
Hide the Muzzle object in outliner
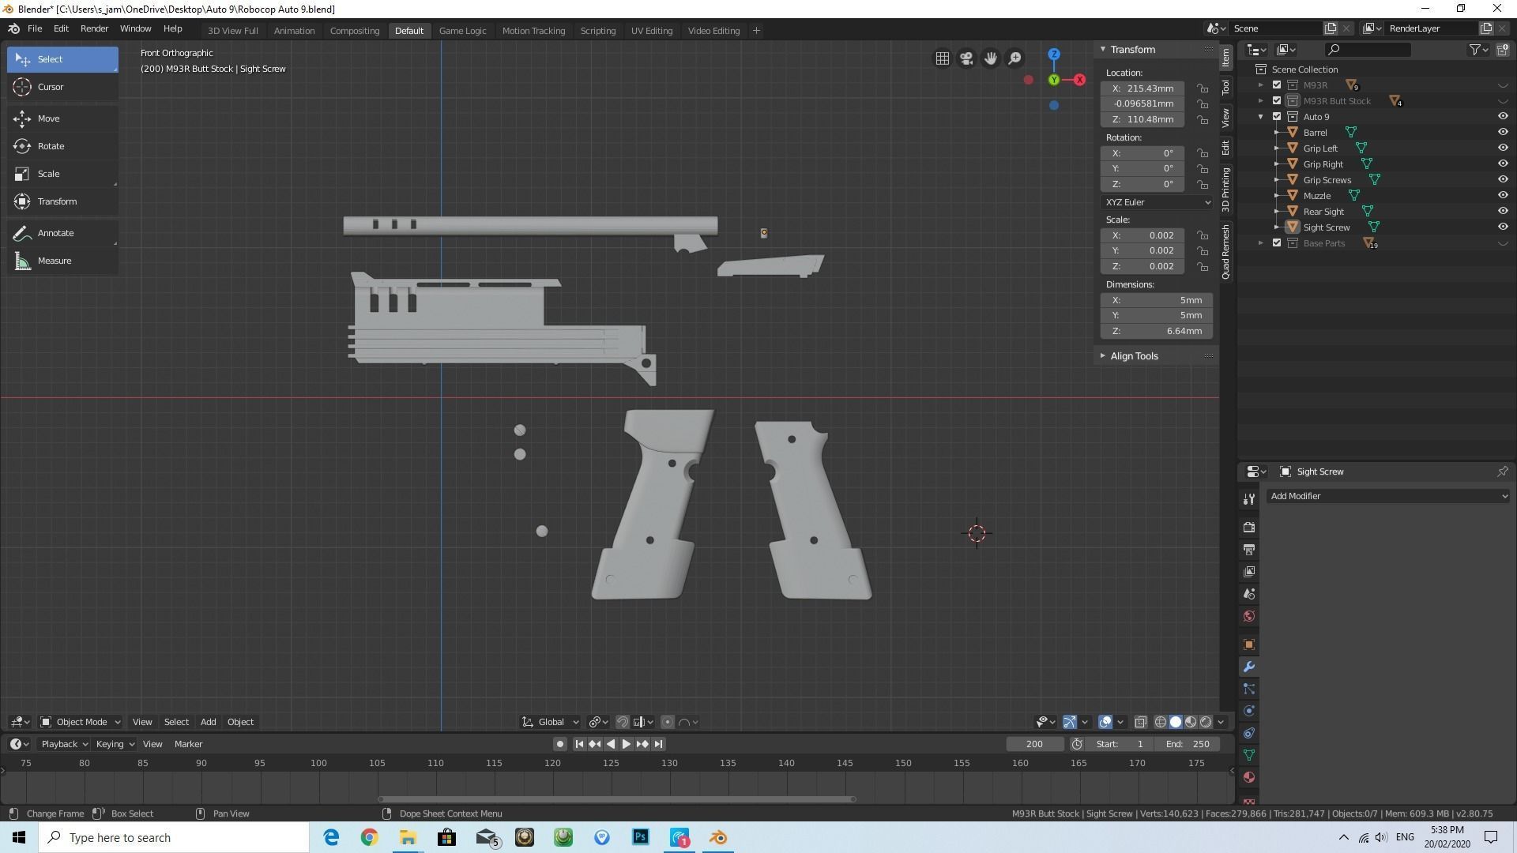pyautogui.click(x=1503, y=195)
